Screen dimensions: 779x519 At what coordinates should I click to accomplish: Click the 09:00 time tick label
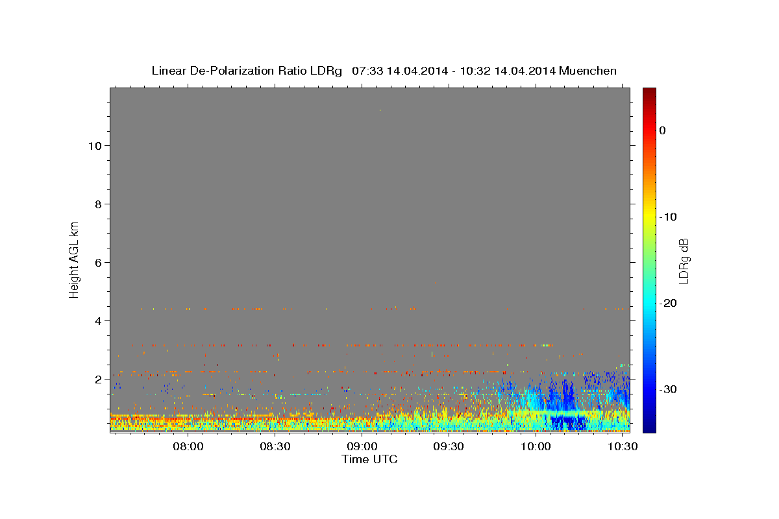click(362, 447)
